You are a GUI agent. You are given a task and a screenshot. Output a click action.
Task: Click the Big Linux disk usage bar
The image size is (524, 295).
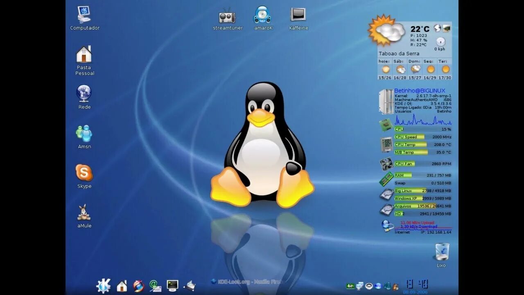[423, 191]
